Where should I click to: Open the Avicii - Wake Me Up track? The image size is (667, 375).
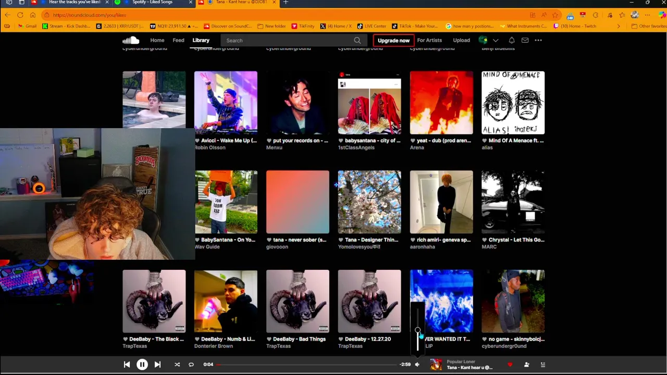229,141
